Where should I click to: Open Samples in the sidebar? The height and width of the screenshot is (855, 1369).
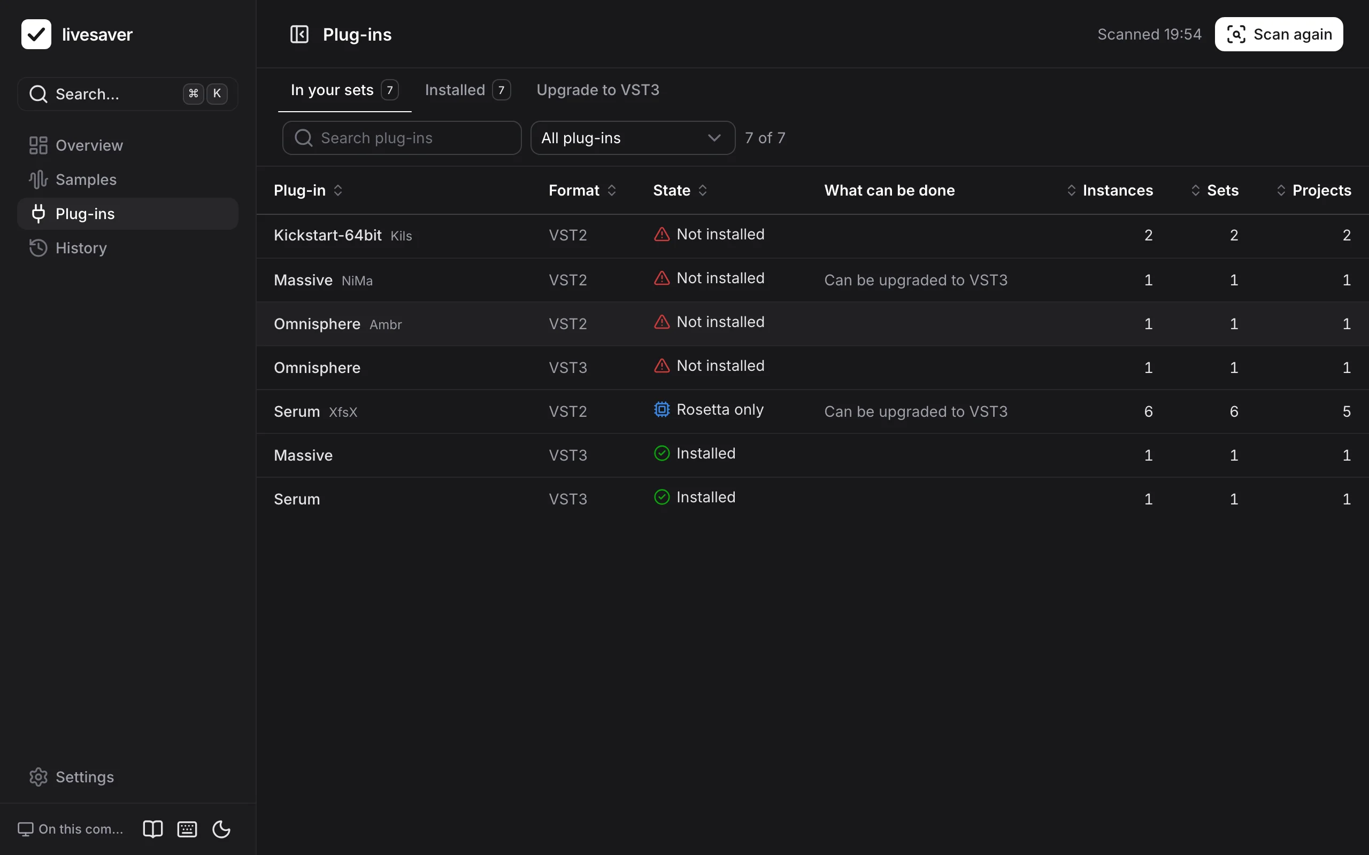click(128, 180)
